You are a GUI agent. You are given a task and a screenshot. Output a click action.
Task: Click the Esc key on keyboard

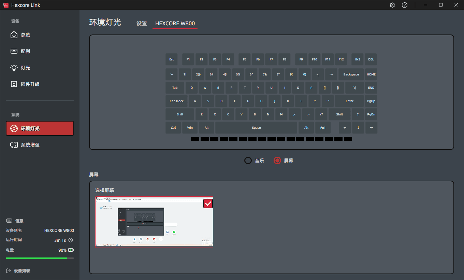coord(172,59)
